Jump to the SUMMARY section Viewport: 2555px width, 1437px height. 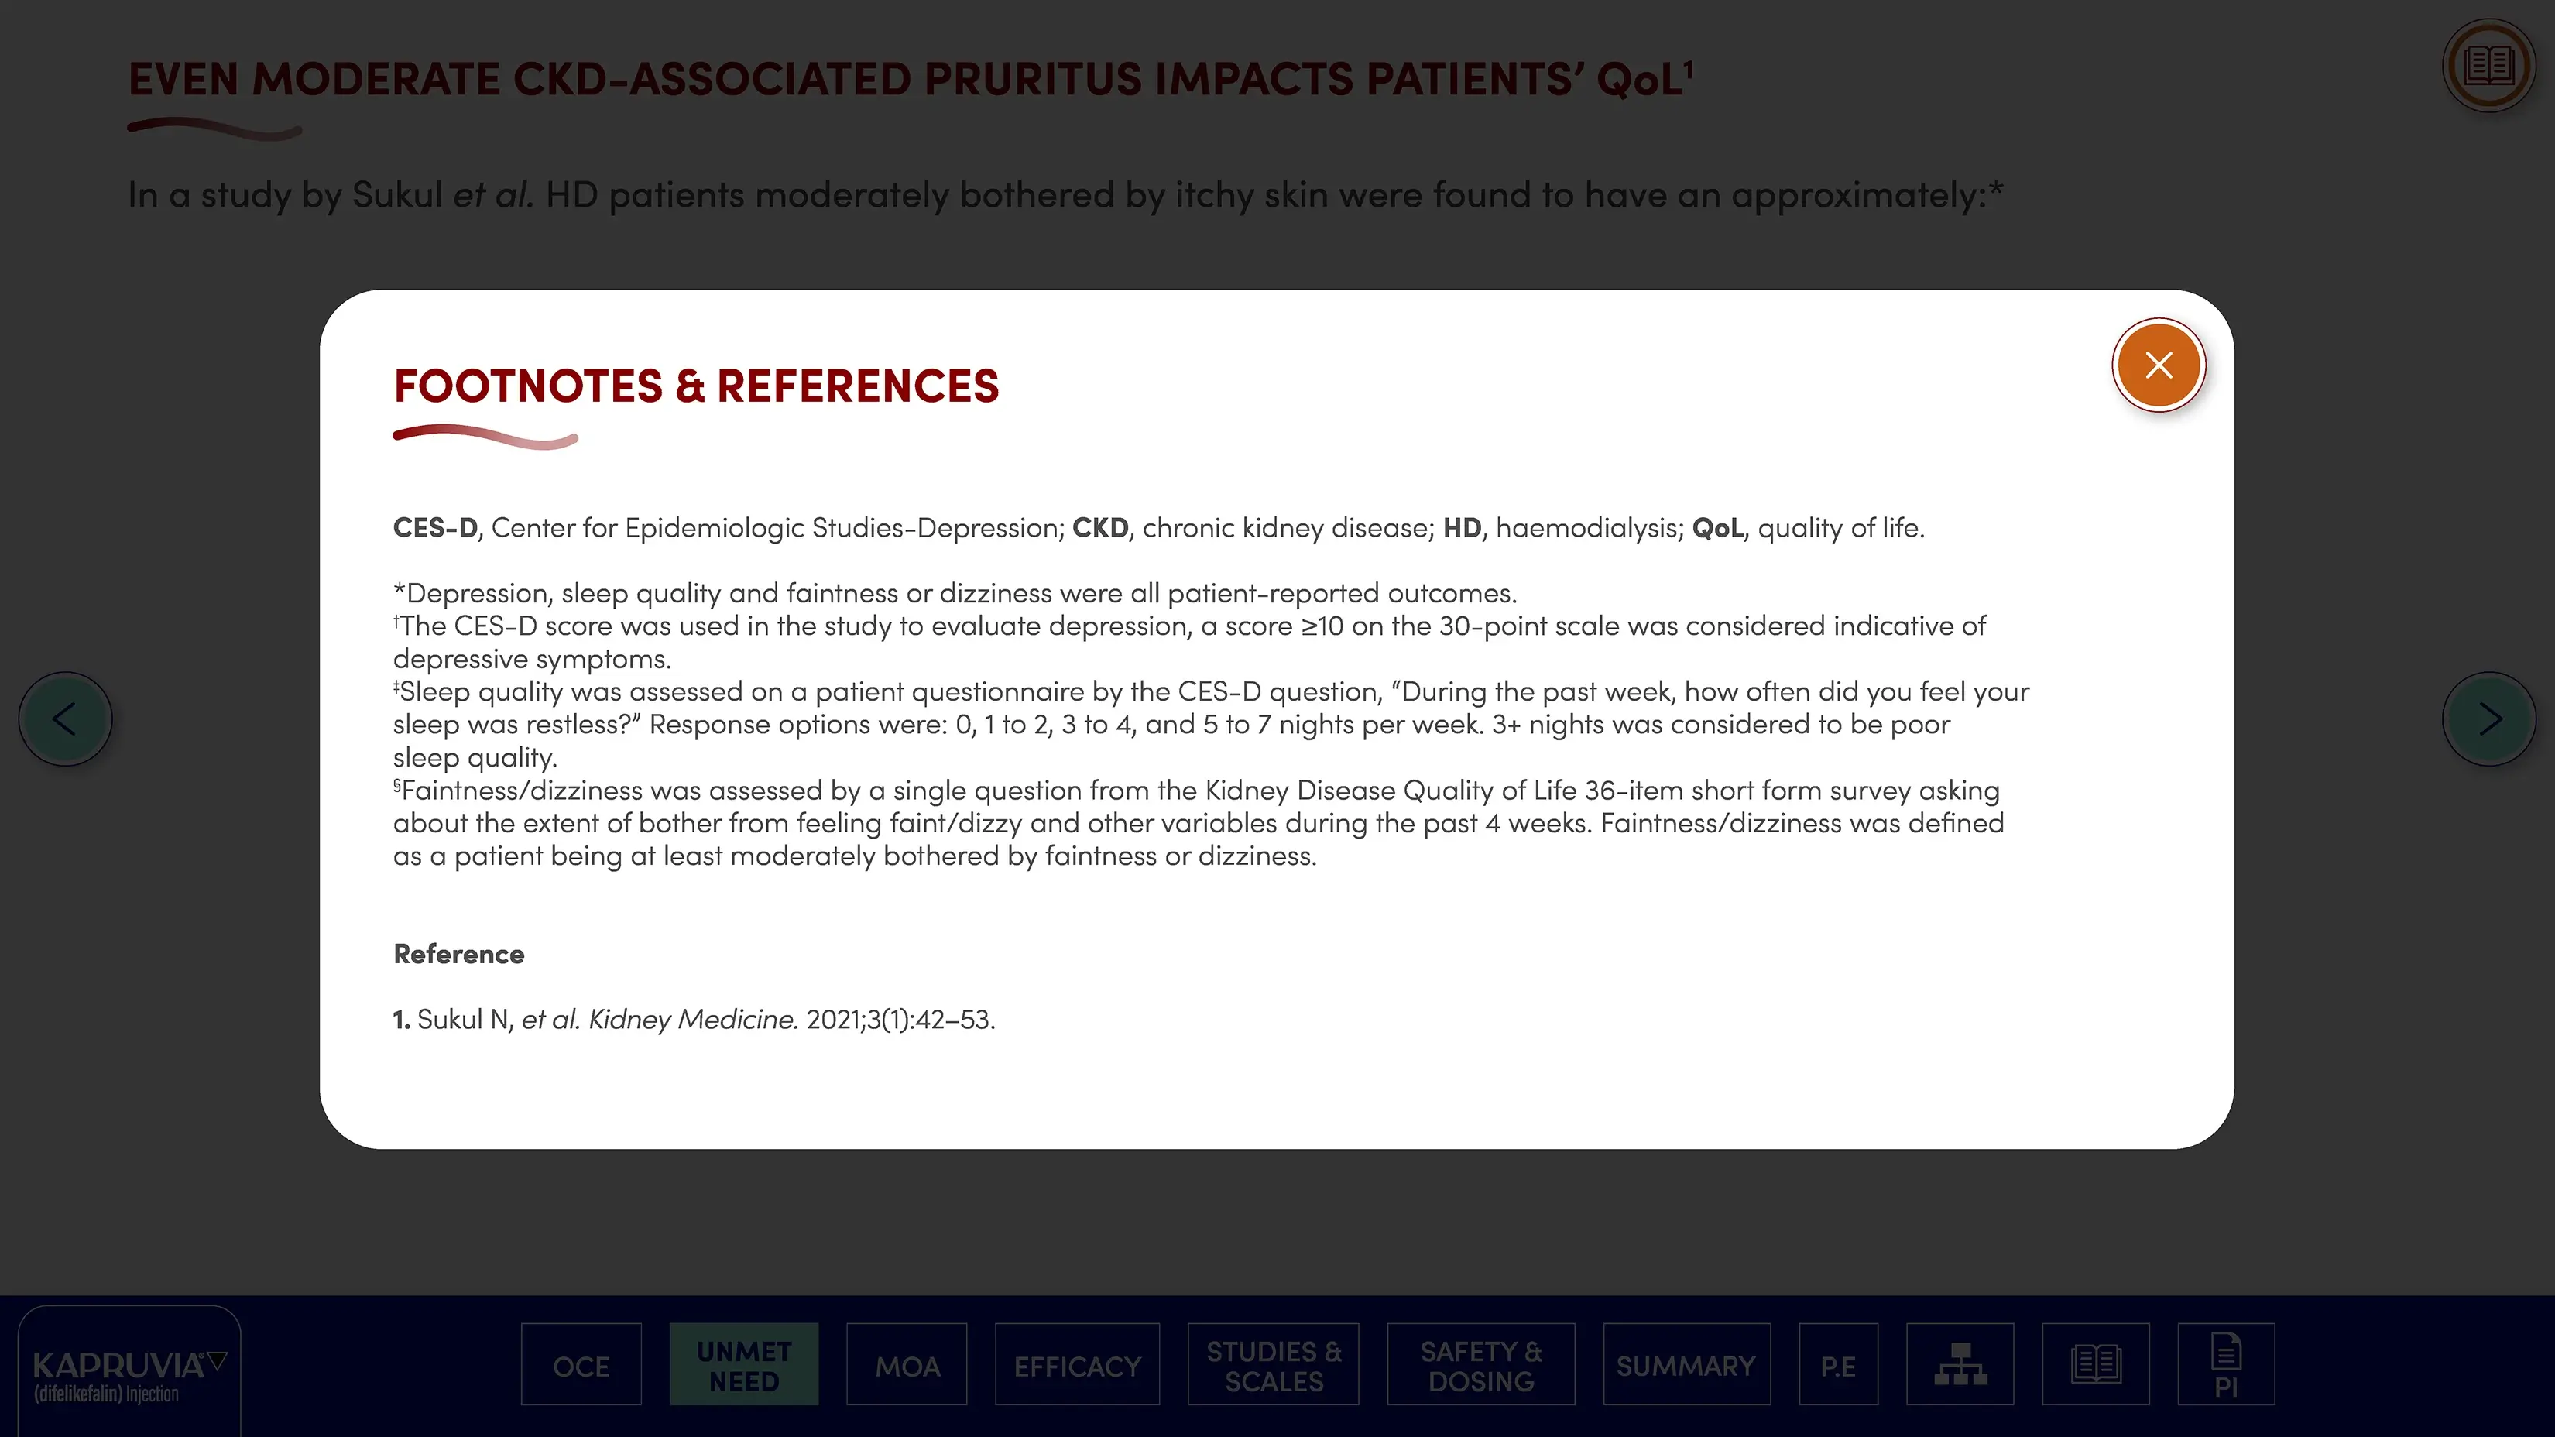[1686, 1366]
